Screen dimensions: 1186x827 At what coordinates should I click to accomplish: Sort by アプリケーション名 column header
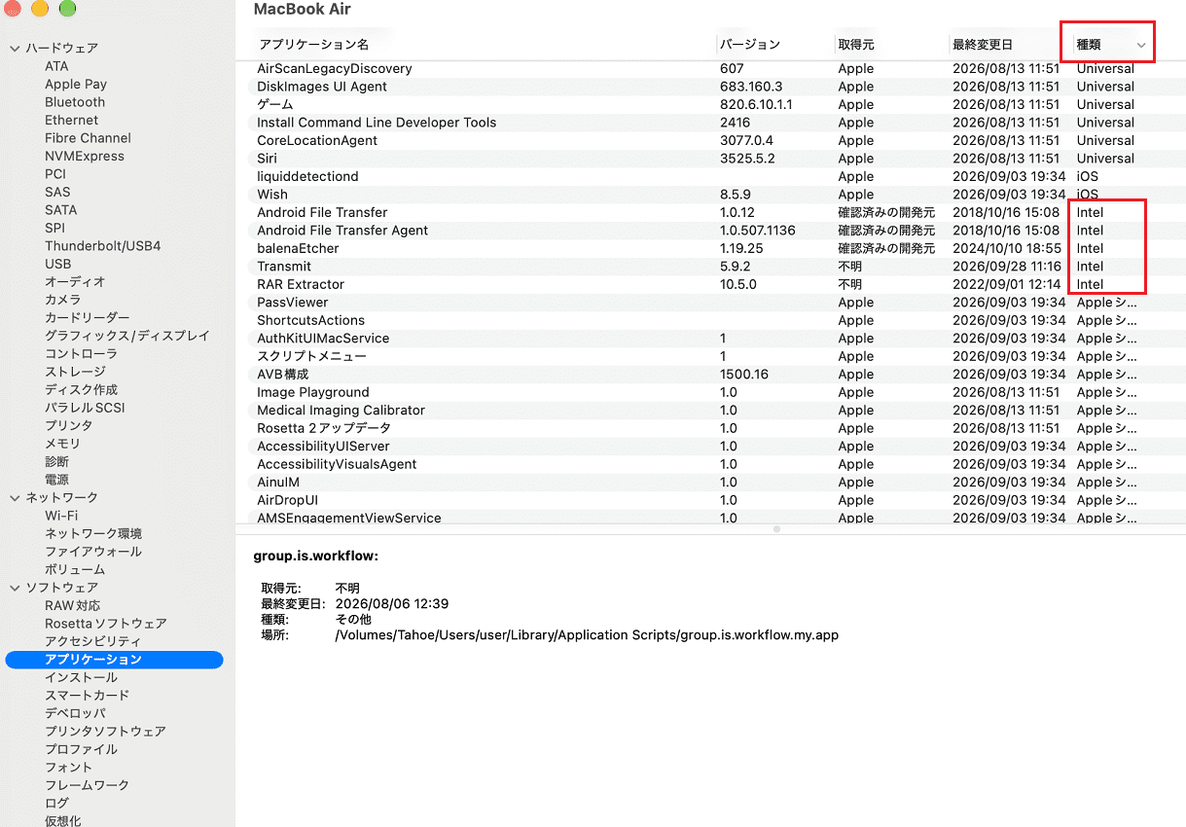[313, 45]
